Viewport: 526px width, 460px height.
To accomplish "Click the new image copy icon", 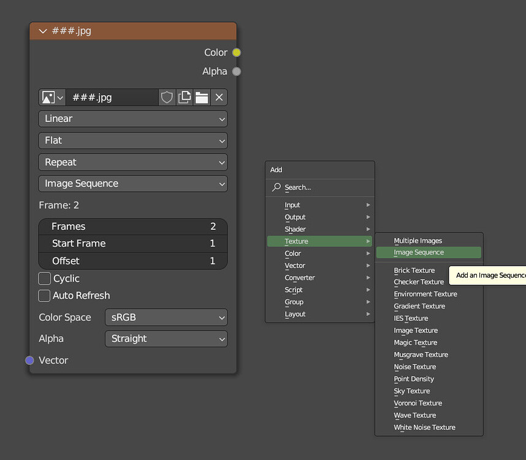I will coord(184,98).
